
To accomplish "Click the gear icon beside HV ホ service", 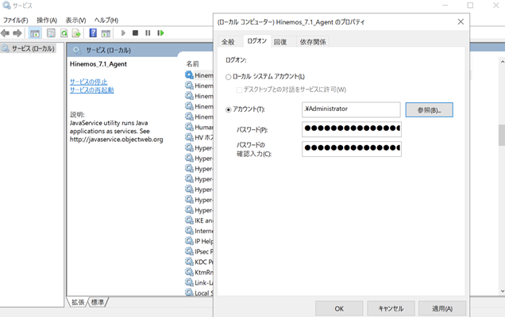I will [189, 137].
